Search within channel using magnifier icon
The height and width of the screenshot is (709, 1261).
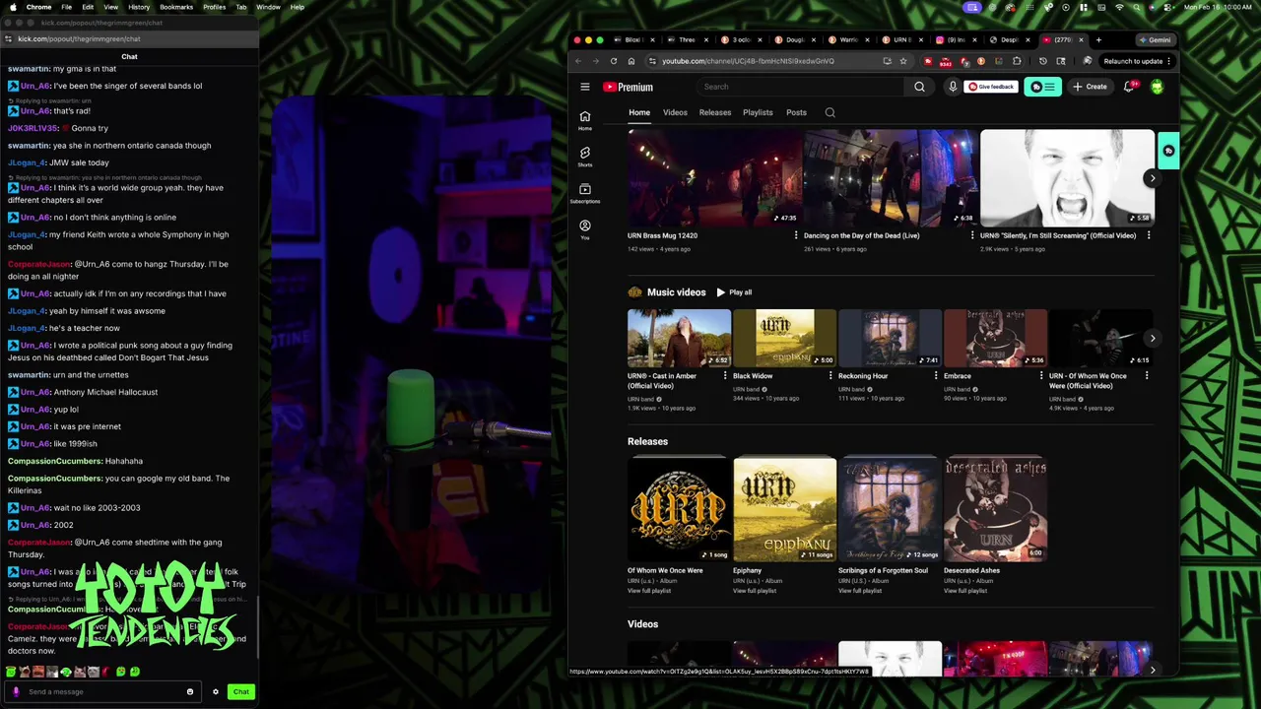click(830, 112)
